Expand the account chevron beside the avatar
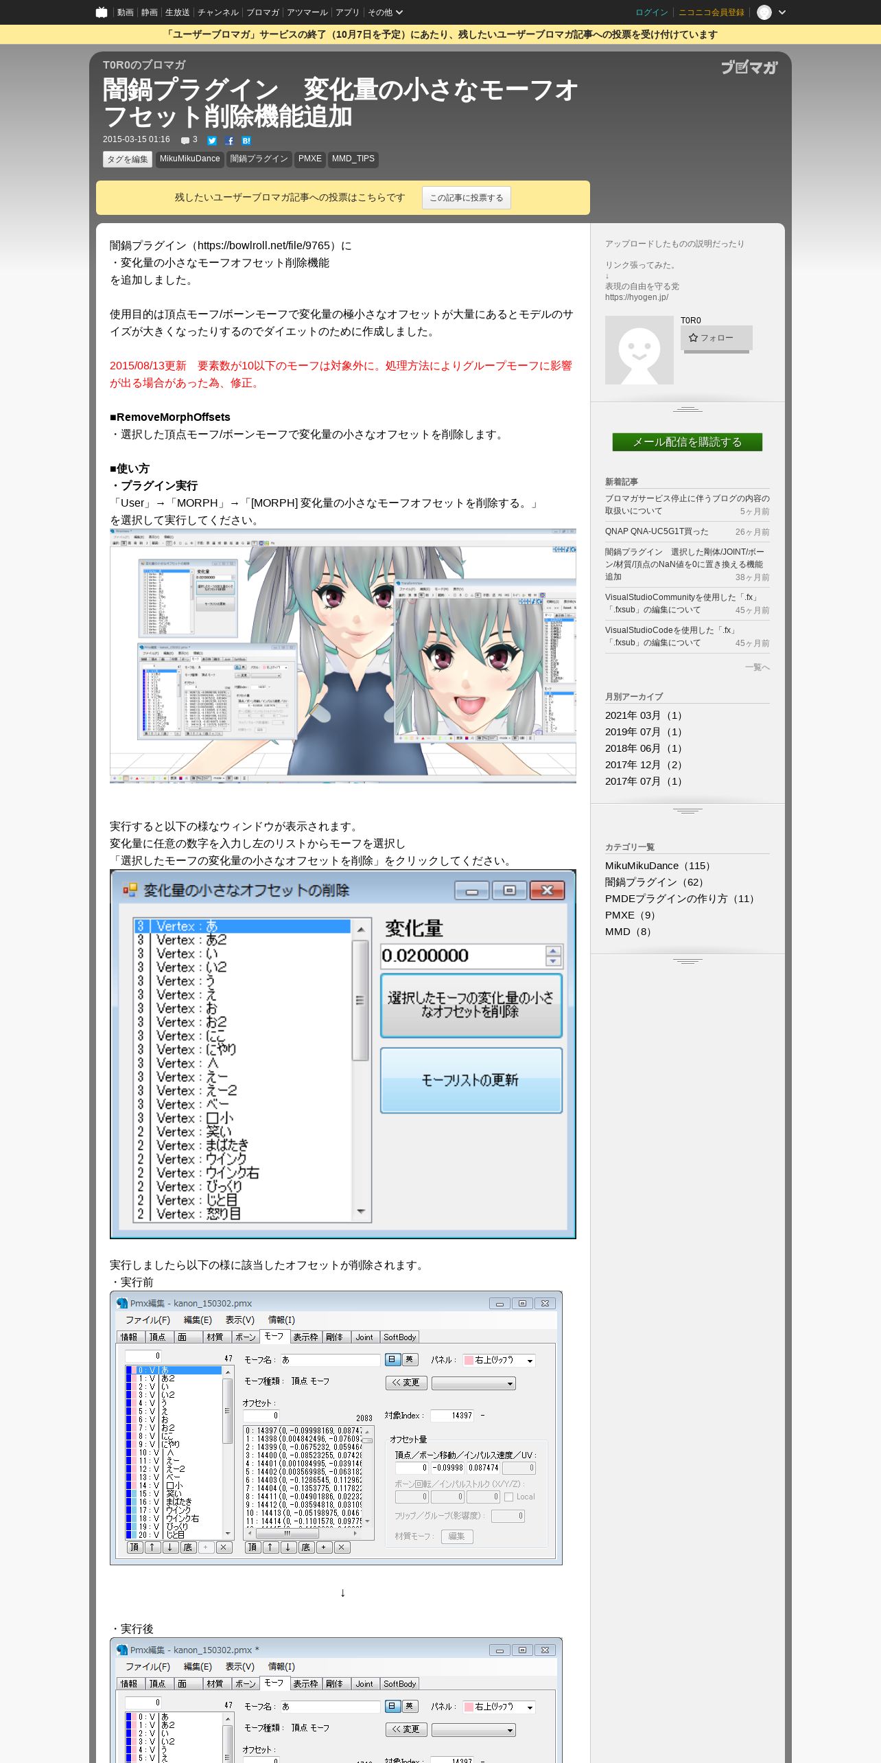The image size is (881, 1763). [x=782, y=12]
